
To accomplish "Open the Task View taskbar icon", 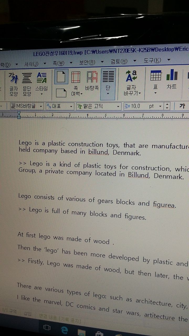I will 47,327.
